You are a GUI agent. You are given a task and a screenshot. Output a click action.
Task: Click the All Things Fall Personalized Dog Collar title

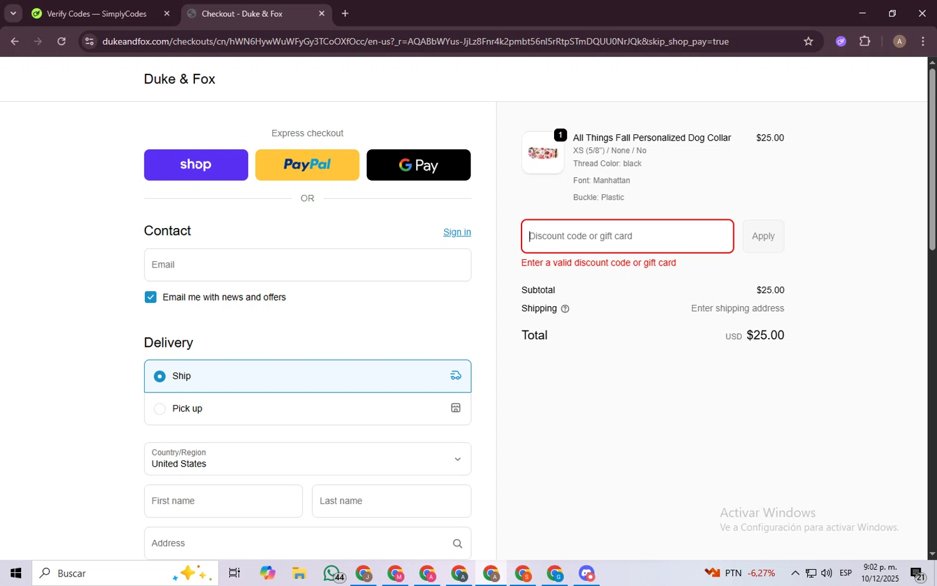pos(652,137)
